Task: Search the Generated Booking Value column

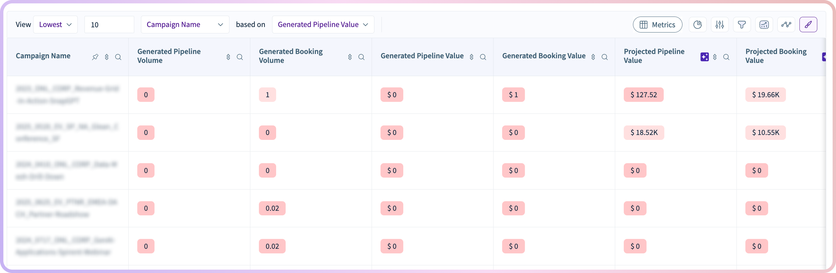Action: 605,57
